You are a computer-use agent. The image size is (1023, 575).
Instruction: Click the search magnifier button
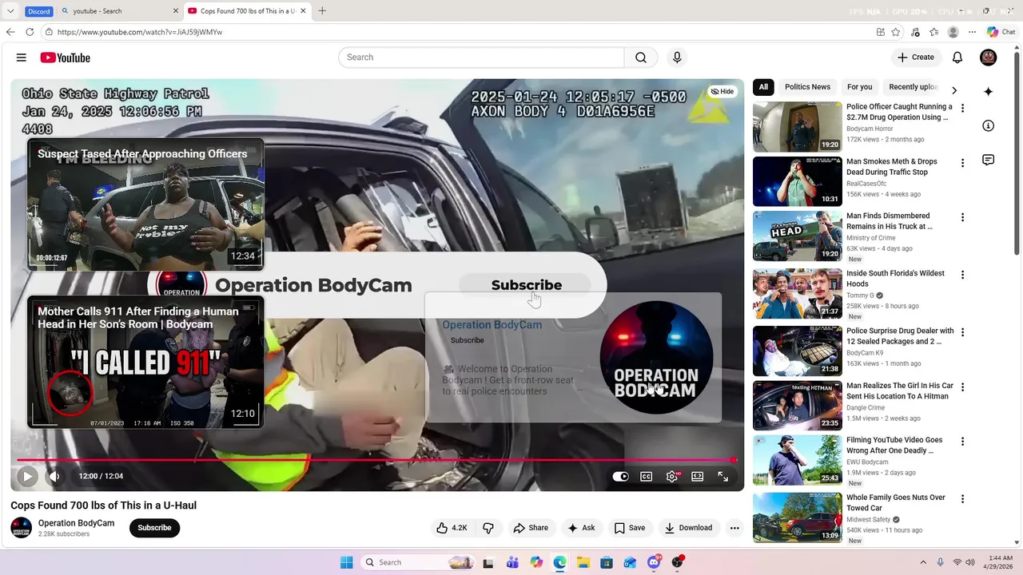pos(641,57)
